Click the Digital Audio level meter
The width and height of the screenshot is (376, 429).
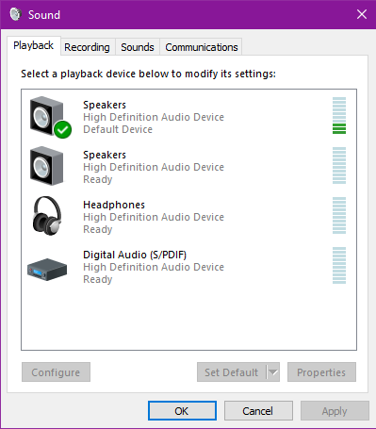click(339, 265)
